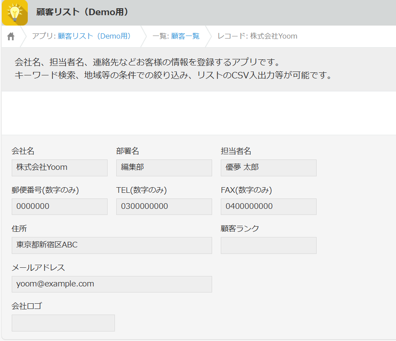Go to the home icon in breadcrumb

pos(11,36)
